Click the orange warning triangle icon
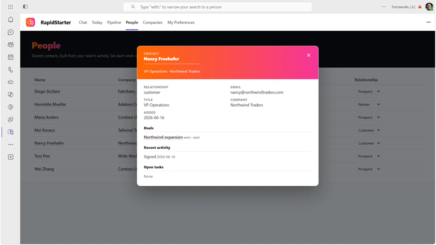Screen dimensions: 436x245 (420, 7)
